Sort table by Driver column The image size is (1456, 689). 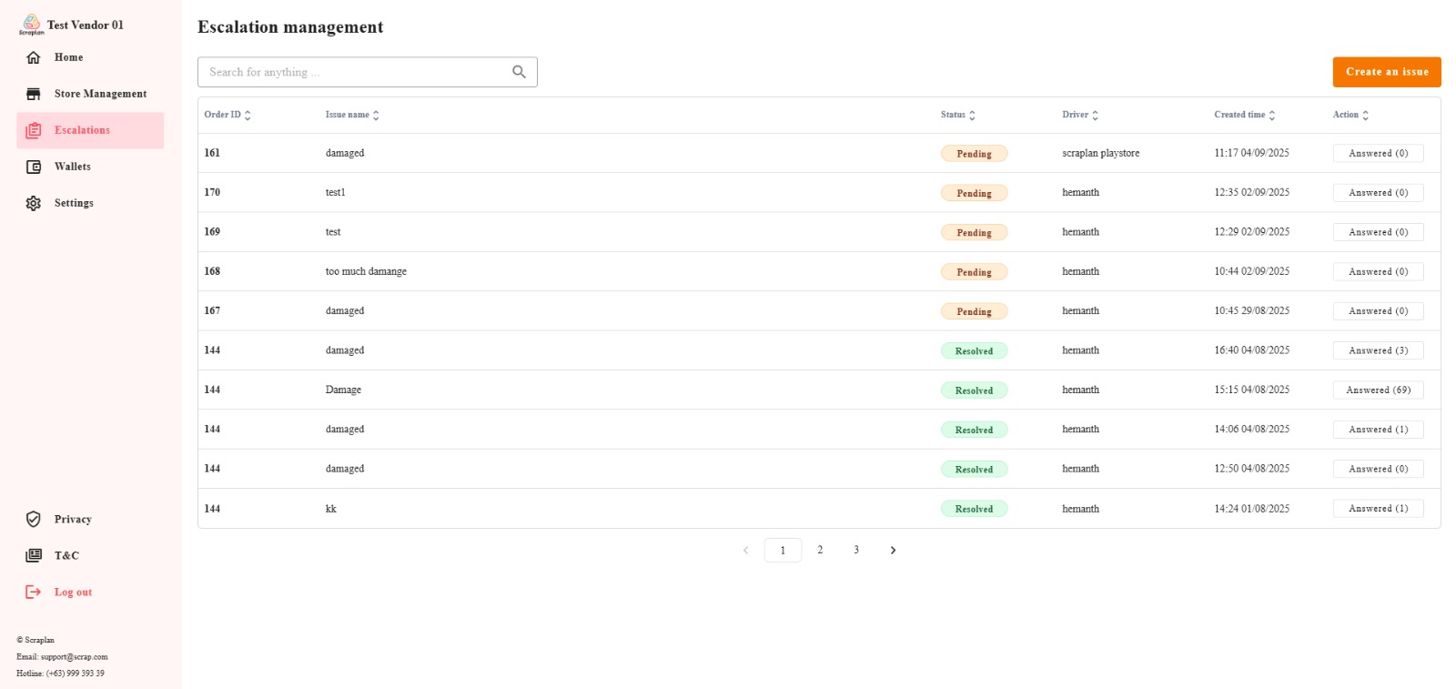[1095, 116]
